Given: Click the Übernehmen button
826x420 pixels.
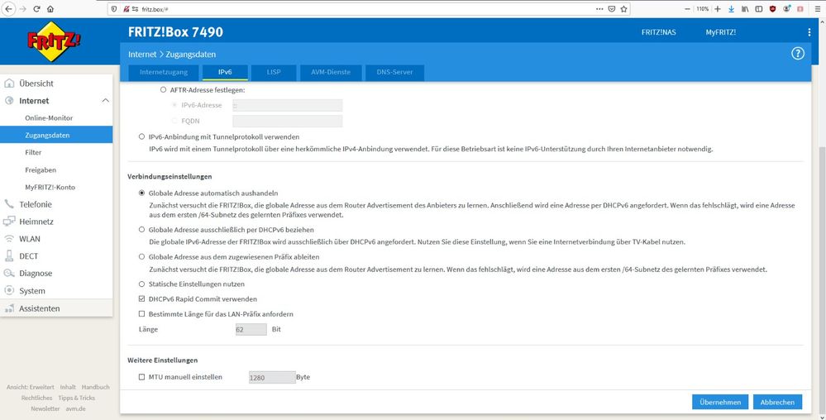Looking at the screenshot, I should point(720,402).
